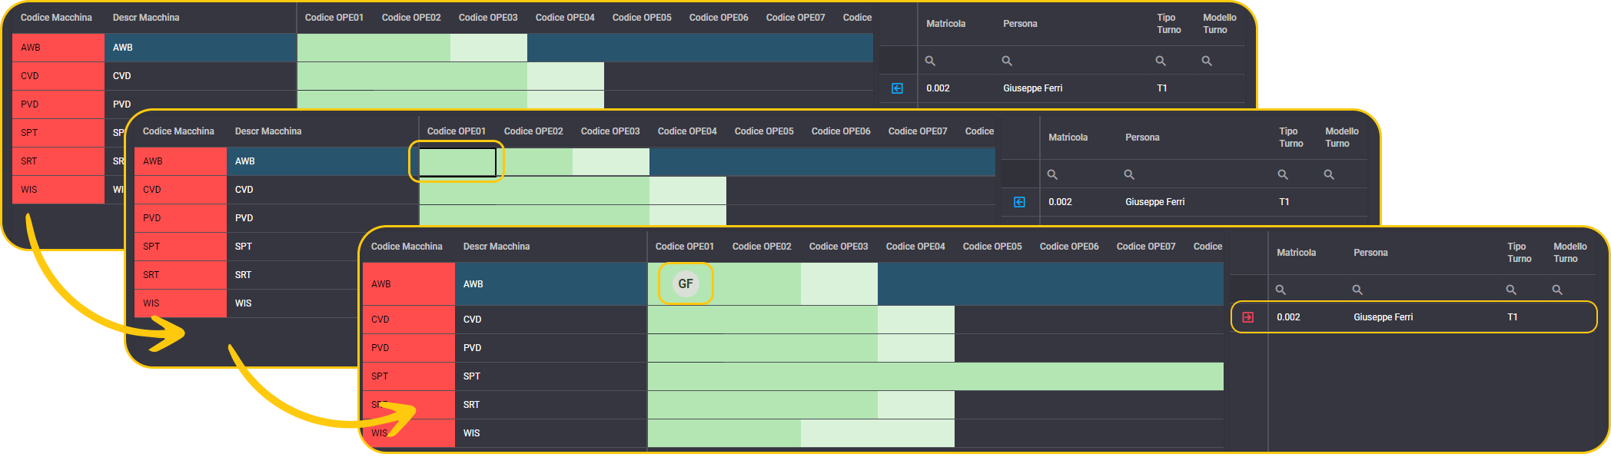Click the Descr Macchina header in back panel
The image size is (1611, 464).
146,18
